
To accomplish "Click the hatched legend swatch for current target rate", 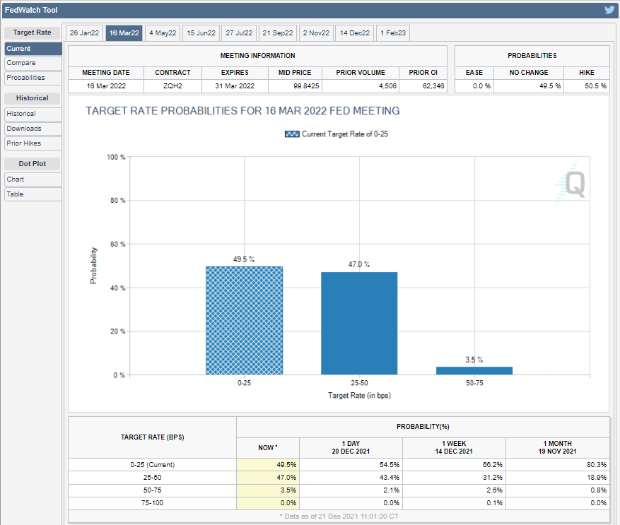I will click(x=292, y=134).
